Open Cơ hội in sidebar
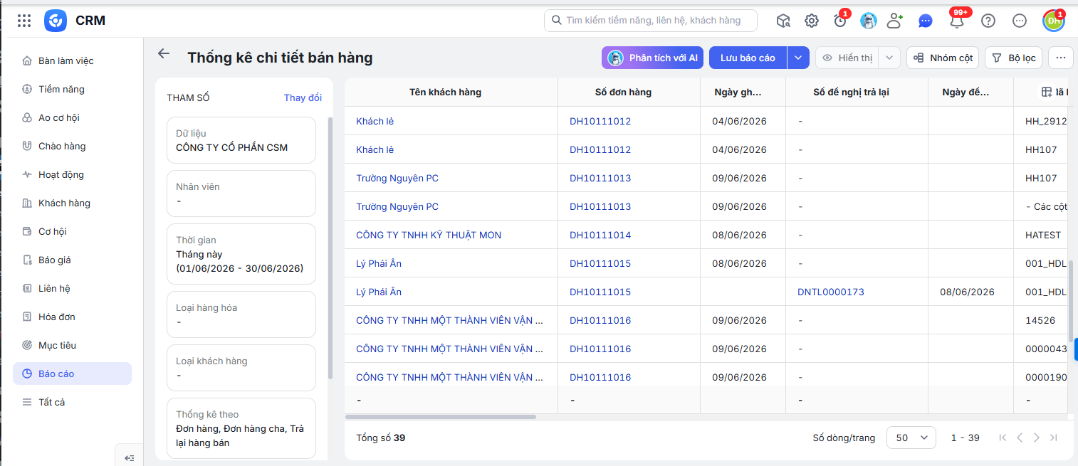This screenshot has height=466, width=1078. click(x=72, y=231)
